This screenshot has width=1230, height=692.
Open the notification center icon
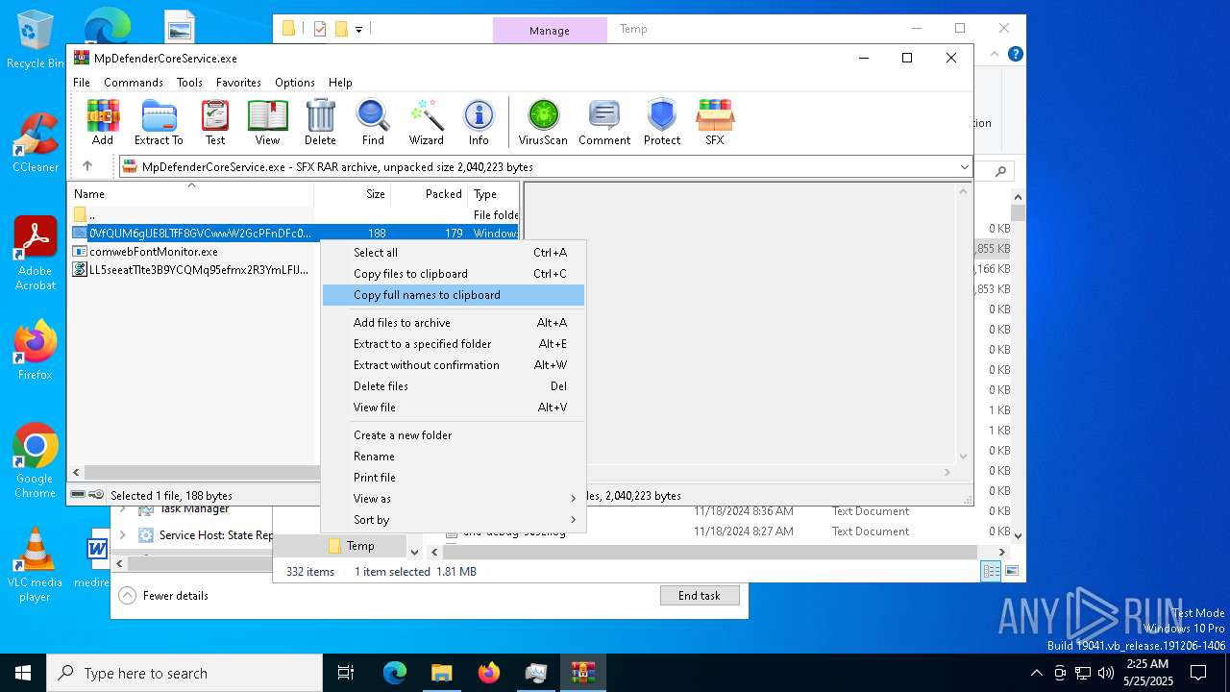tap(1198, 673)
